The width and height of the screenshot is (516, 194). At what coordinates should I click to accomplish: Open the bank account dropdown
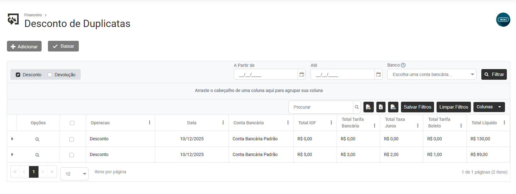432,74
